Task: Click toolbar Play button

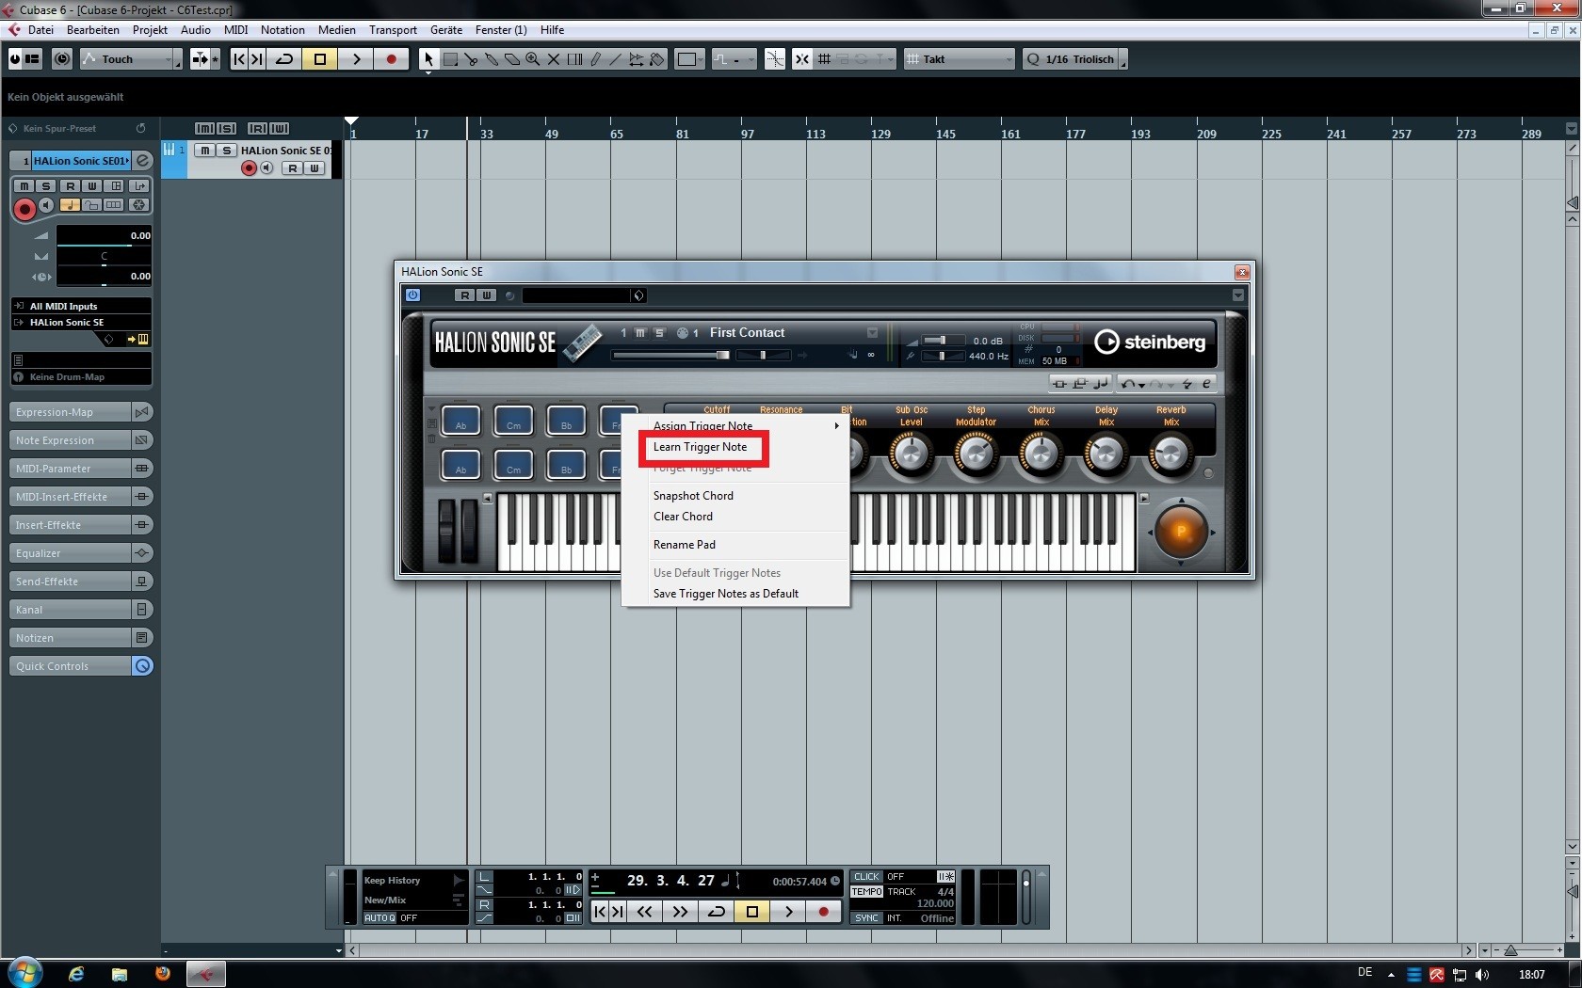Action: 356,59
